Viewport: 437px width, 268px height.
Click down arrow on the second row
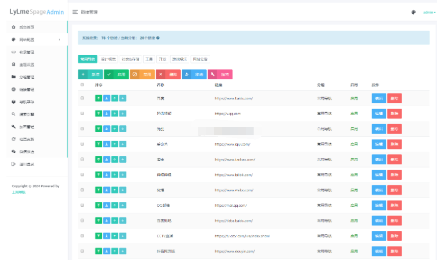(123, 113)
